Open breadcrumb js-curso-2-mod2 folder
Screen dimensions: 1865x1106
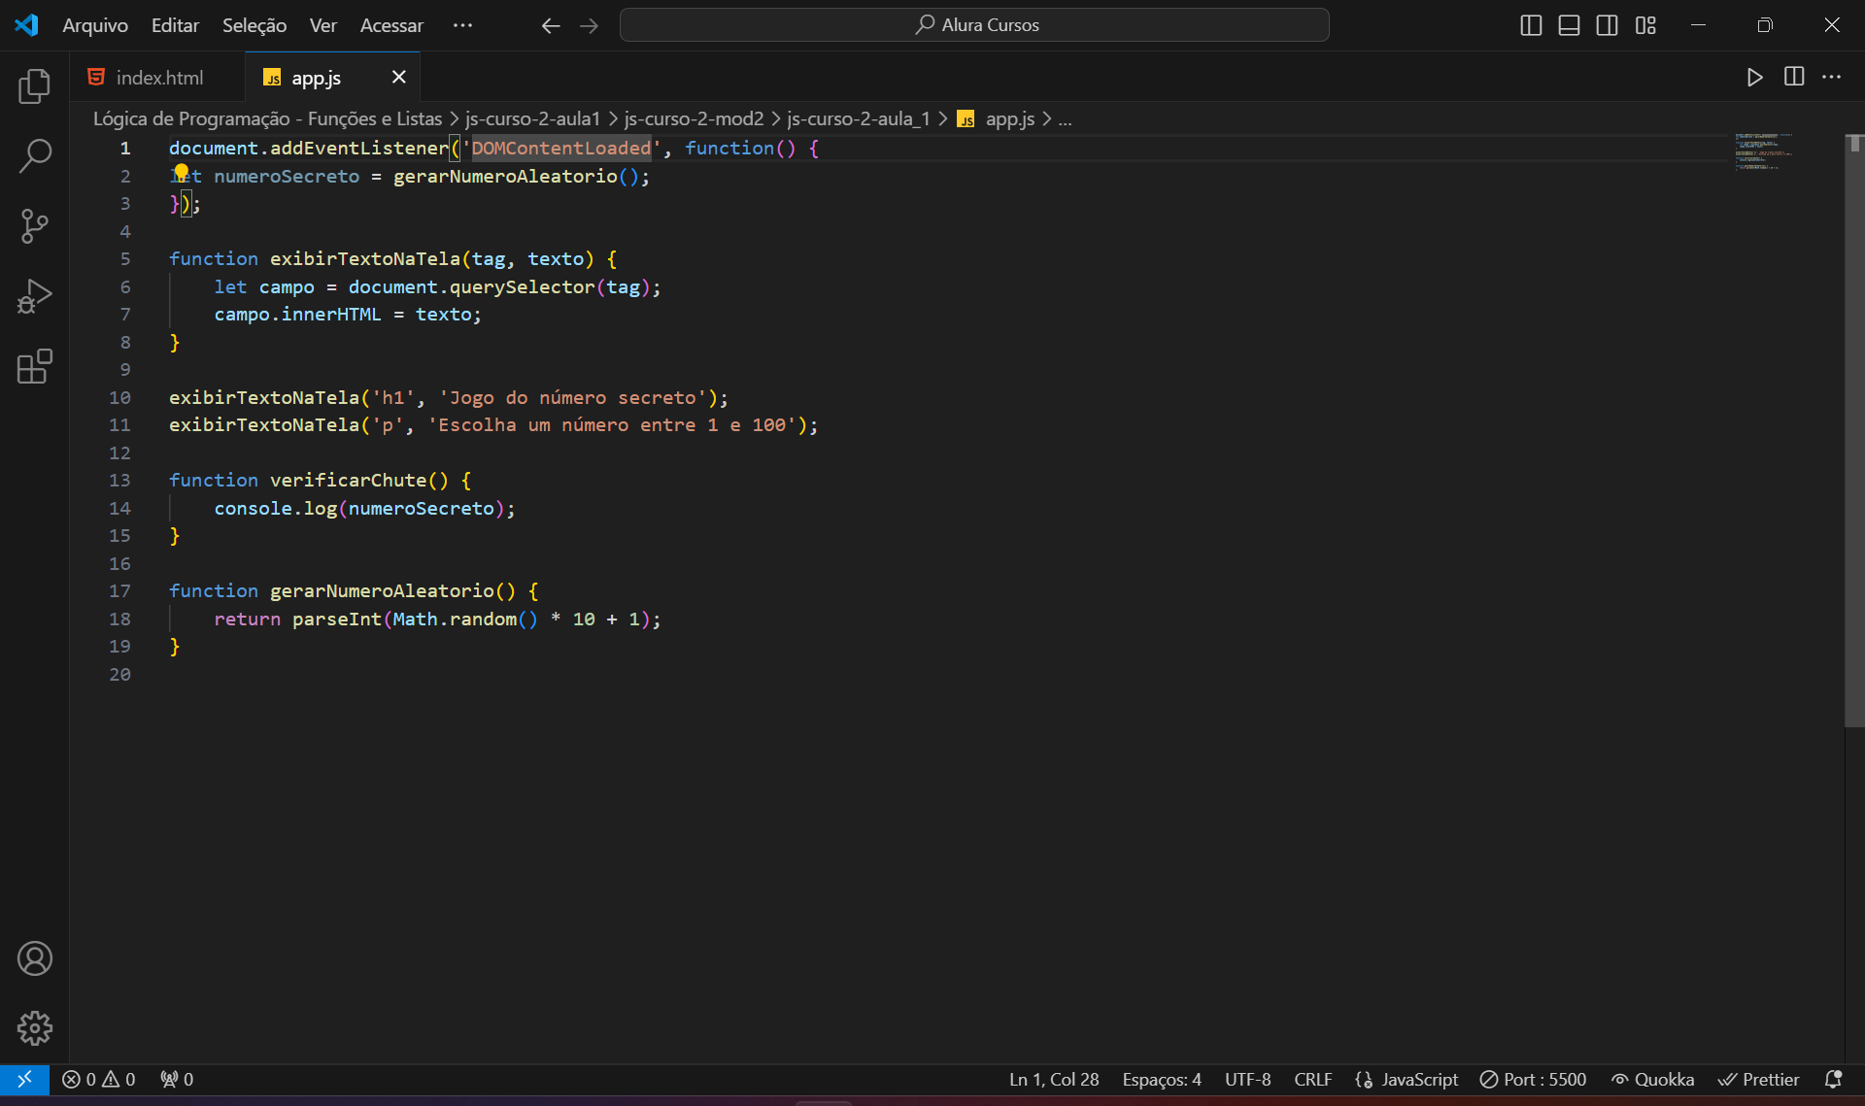694,118
